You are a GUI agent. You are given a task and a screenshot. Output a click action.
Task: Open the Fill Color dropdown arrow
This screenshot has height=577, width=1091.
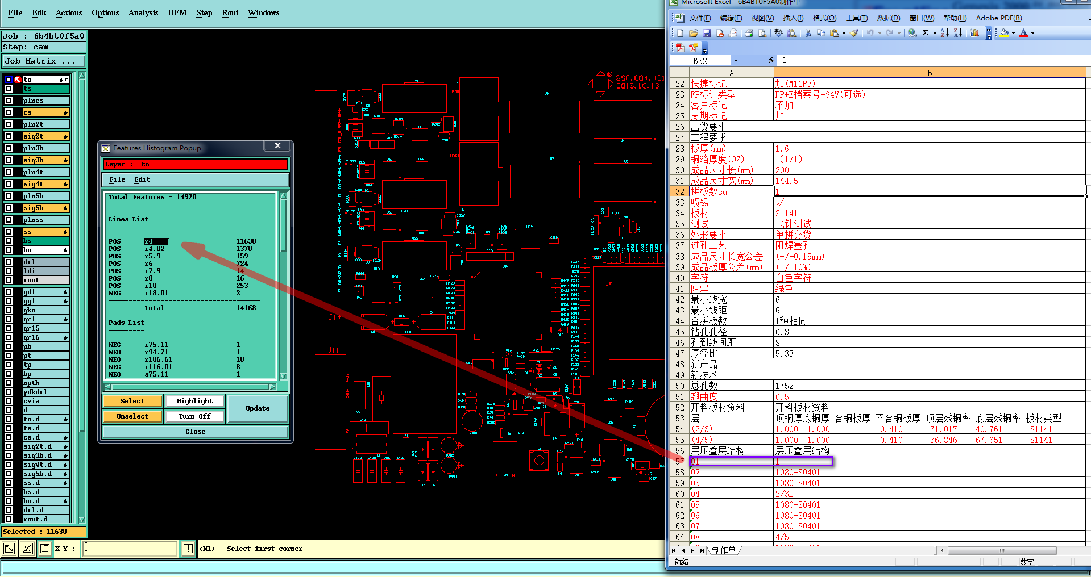click(x=1013, y=33)
